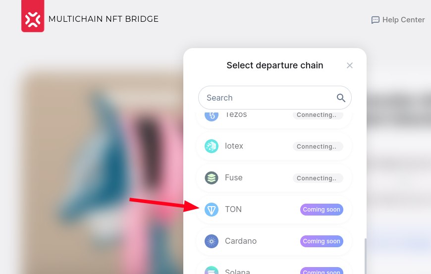Click the TON Coming soon badge
The height and width of the screenshot is (274, 431).
[322, 210]
